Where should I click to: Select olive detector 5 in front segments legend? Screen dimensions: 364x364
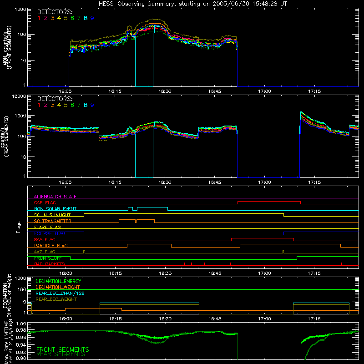[x=66, y=18]
